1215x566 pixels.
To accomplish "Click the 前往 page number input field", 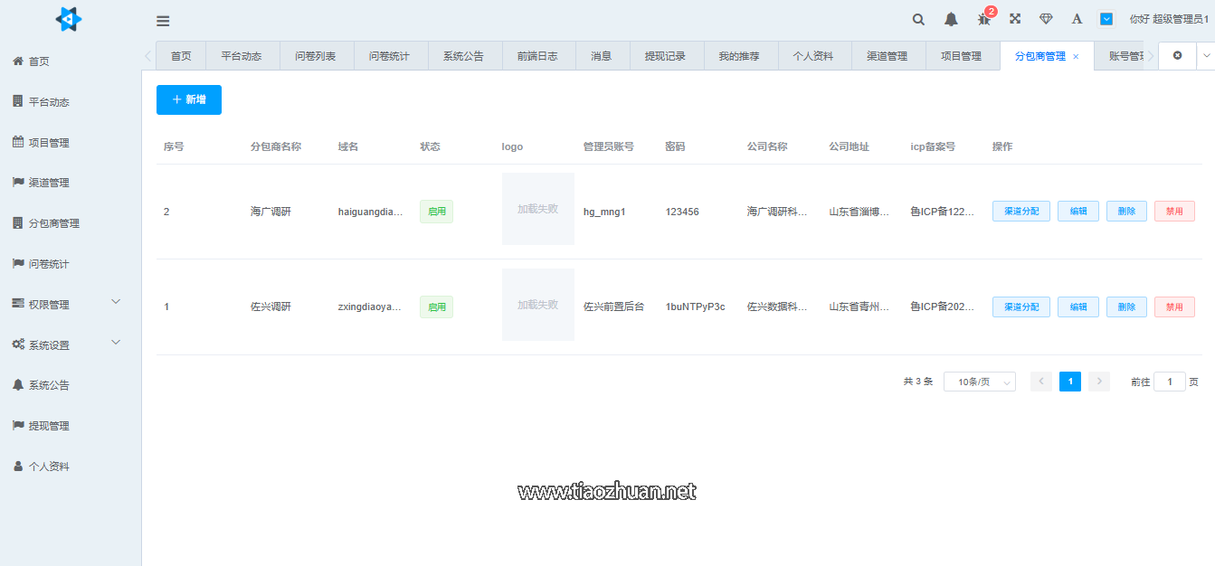I will coord(1169,382).
